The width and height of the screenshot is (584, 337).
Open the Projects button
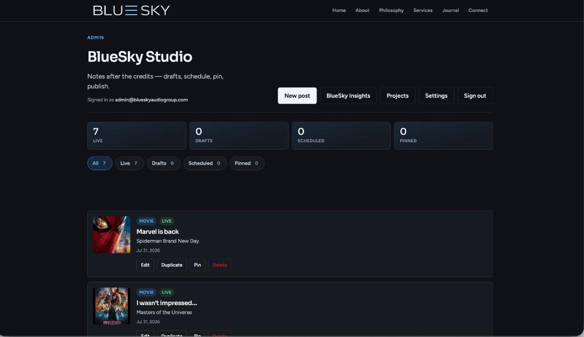click(398, 96)
